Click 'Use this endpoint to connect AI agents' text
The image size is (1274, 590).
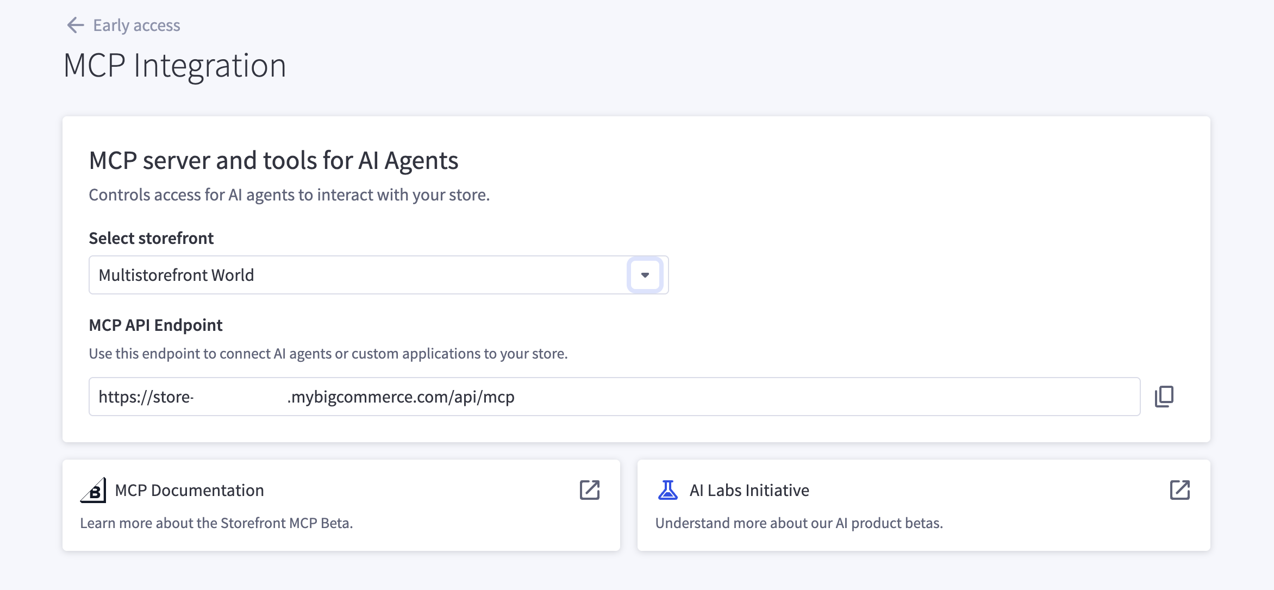pos(328,353)
